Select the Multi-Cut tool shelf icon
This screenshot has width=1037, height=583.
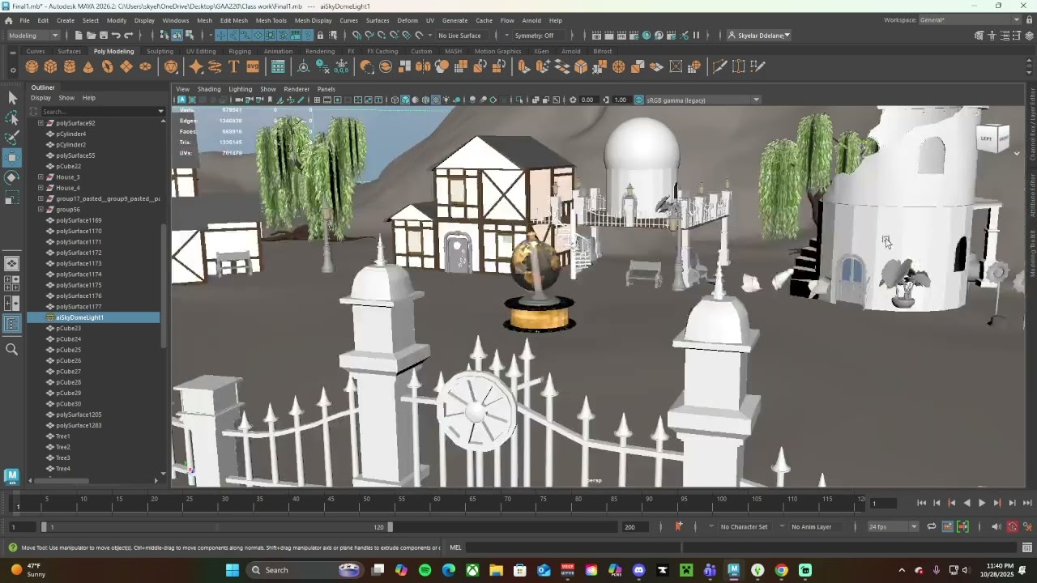click(x=719, y=66)
